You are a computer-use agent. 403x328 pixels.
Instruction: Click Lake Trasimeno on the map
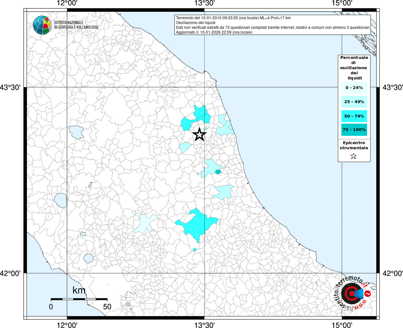76,132
